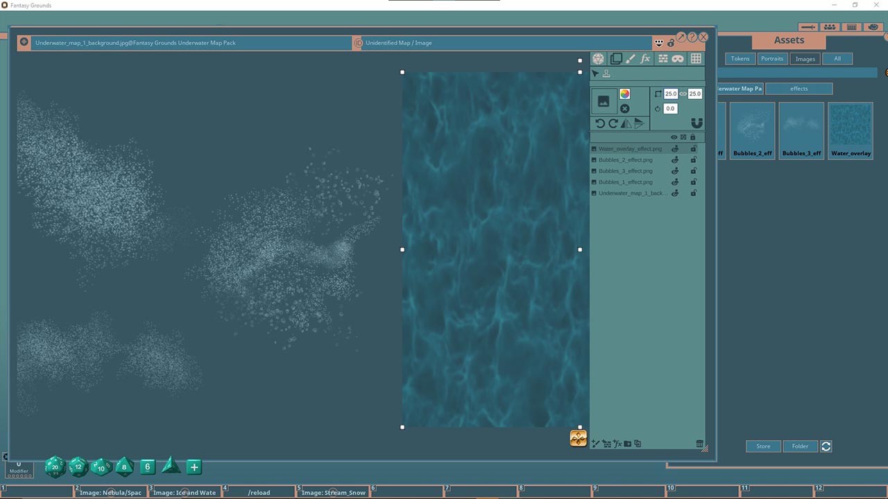The image size is (888, 499).
Task: Open the effects folder in Assets
Action: point(799,88)
